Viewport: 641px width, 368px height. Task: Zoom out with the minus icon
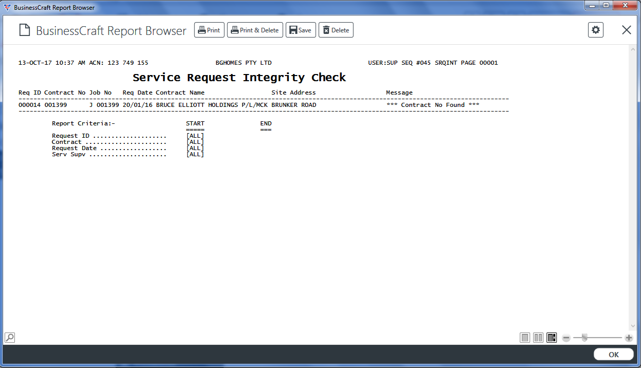coord(566,338)
